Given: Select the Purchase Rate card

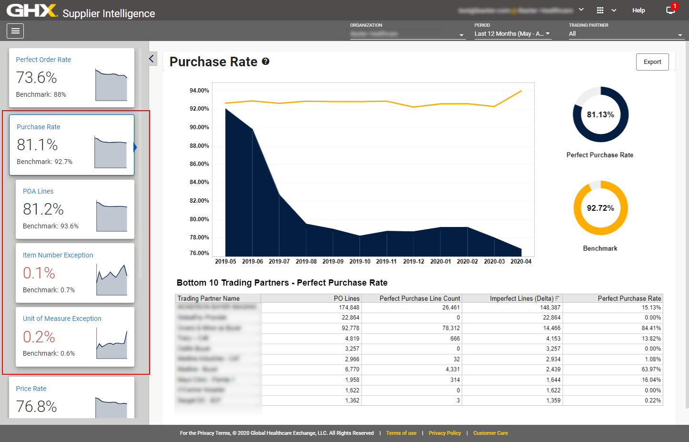Looking at the screenshot, I should pos(71,145).
